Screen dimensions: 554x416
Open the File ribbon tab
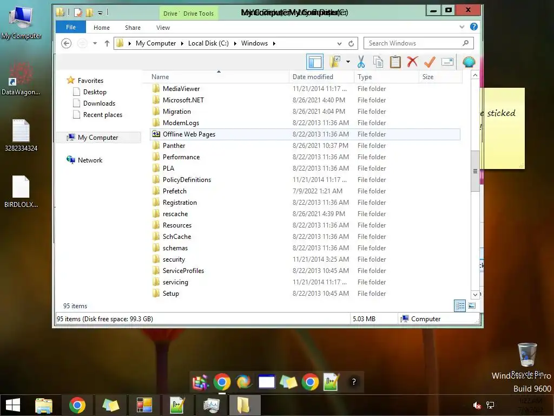tap(71, 27)
